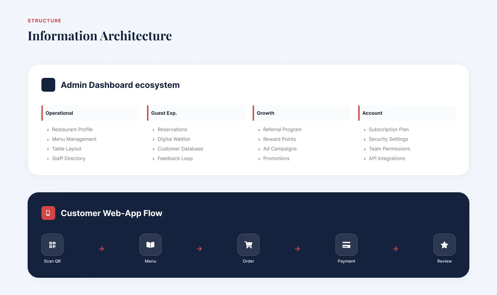This screenshot has height=295, width=497.
Task: Click the 'Order' step label
Action: click(248, 261)
